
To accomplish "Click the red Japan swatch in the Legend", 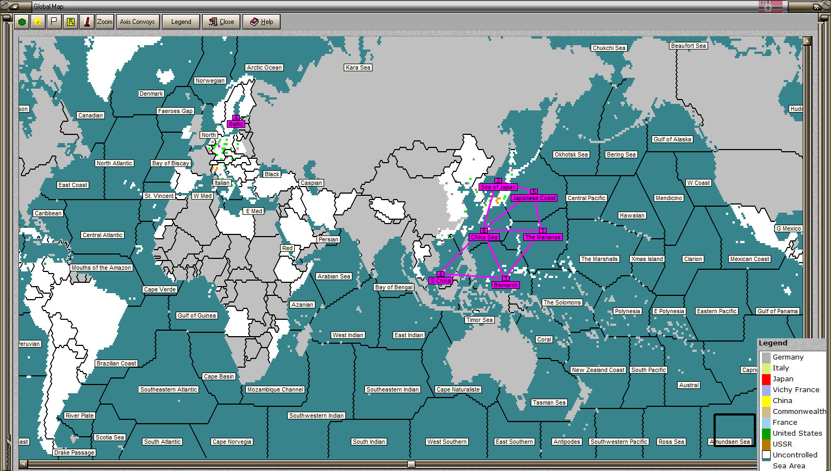I will click(x=766, y=379).
